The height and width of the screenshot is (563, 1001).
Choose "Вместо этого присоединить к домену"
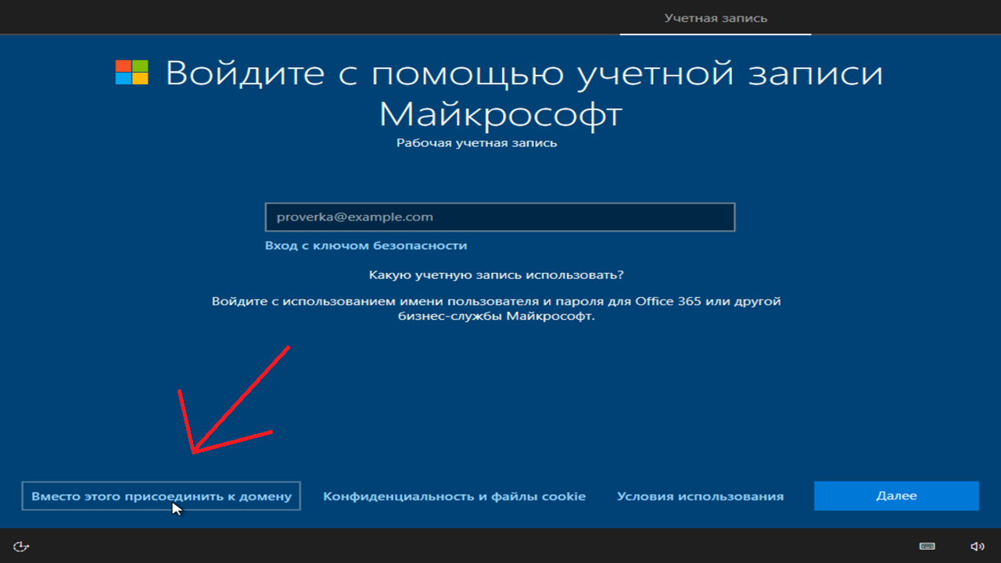[x=161, y=496]
